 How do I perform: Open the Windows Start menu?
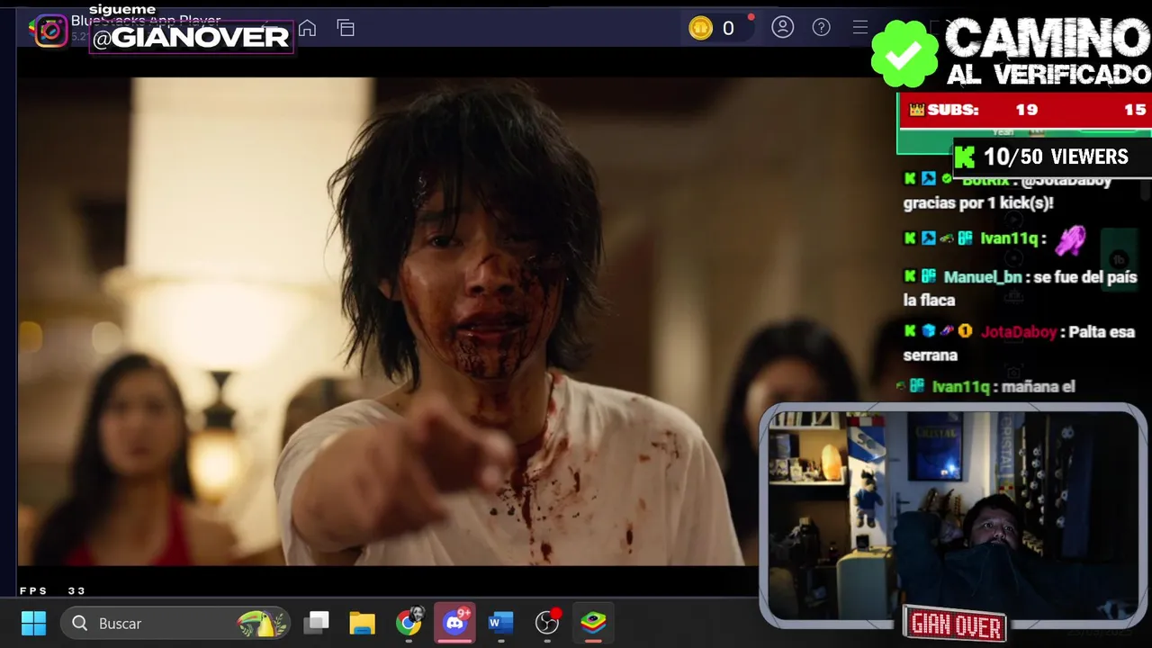33,623
